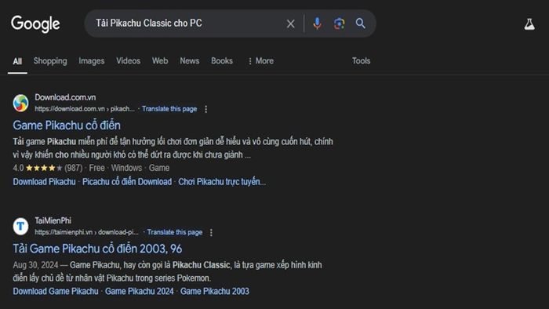Switch to the Images tab

[x=92, y=61]
